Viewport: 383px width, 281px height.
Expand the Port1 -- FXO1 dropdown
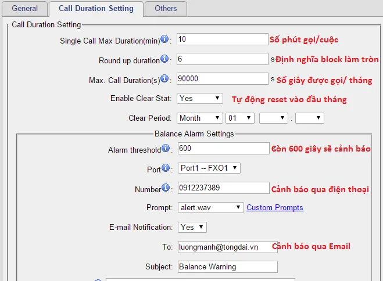208,168
